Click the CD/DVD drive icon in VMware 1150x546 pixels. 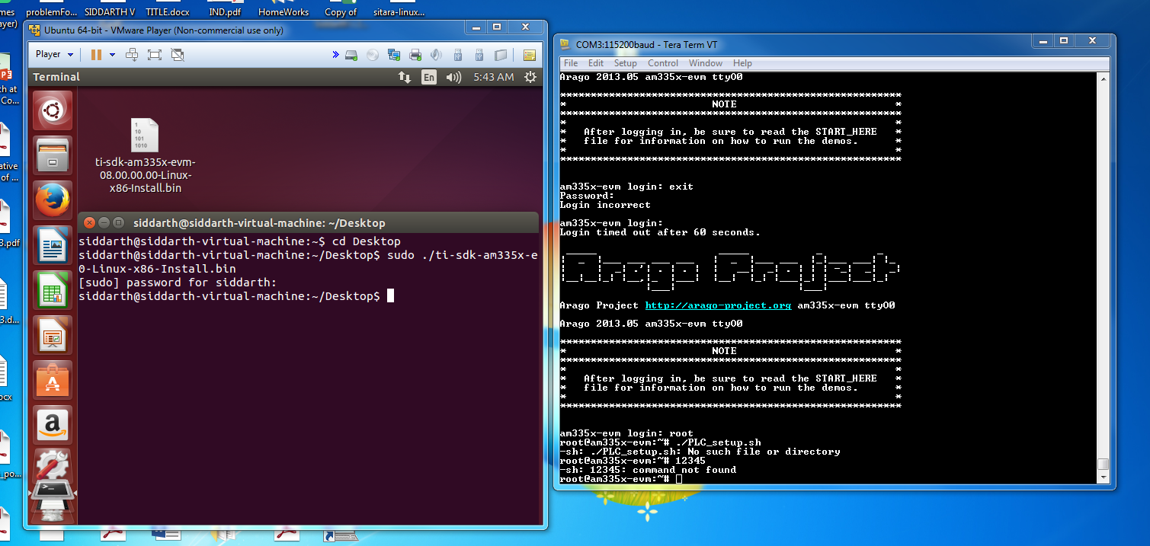(373, 55)
